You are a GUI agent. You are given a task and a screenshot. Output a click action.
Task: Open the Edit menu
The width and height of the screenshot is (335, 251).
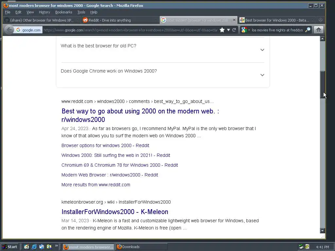click(18, 12)
